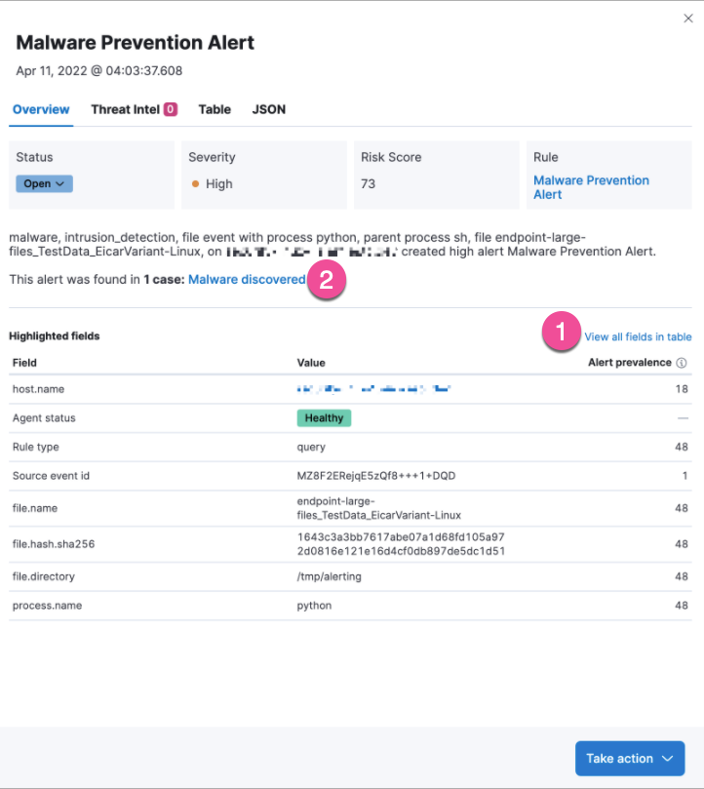704x789 pixels.
Task: Click the blurred host.name value link
Action: click(373, 389)
